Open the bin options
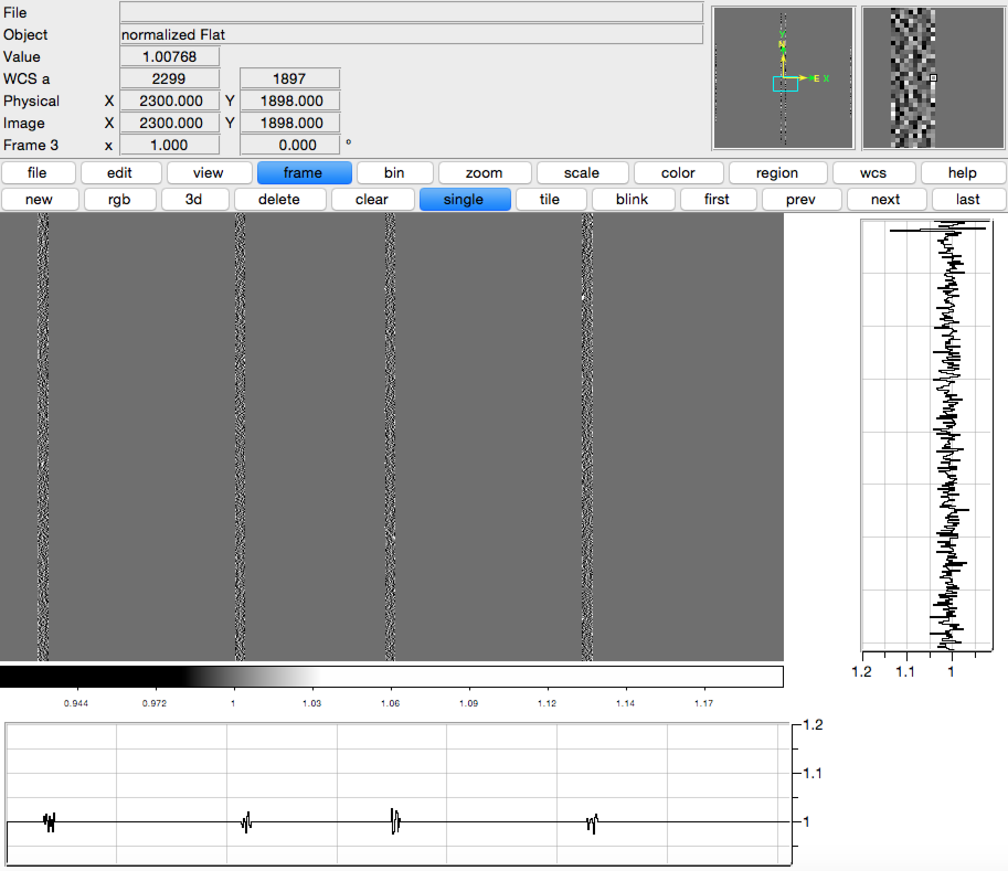The width and height of the screenshot is (1008, 871). 394,173
